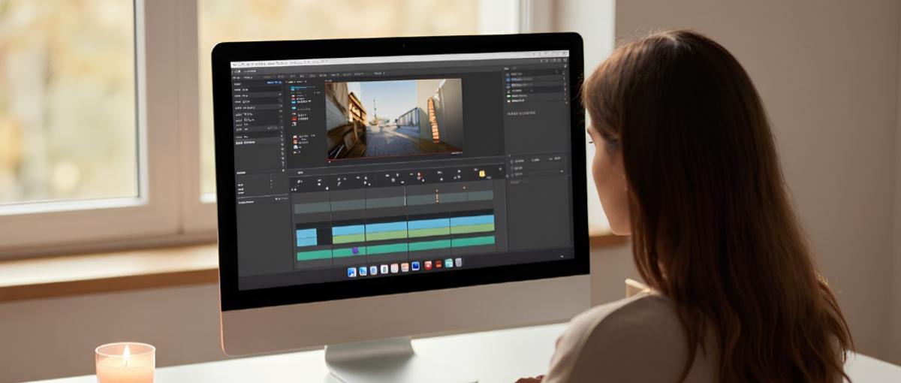The width and height of the screenshot is (901, 383).
Task: Open the dark orange dock icon beside the red one
Action: pyautogui.click(x=438, y=264)
